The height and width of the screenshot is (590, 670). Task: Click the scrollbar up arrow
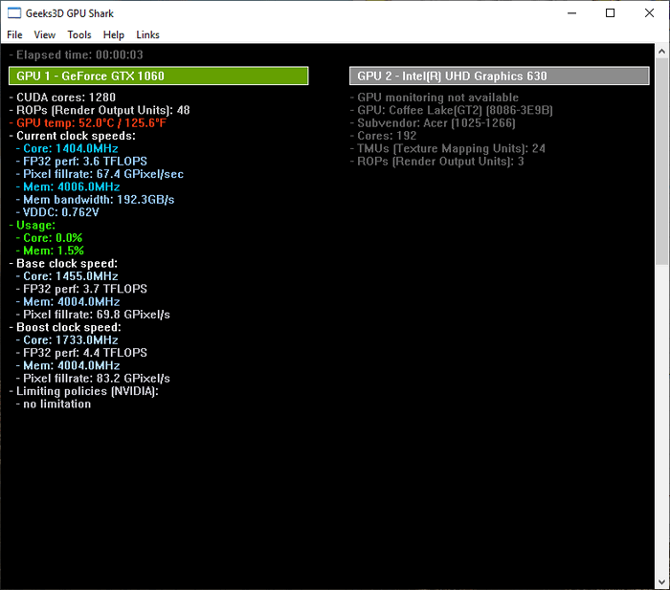pos(662,52)
